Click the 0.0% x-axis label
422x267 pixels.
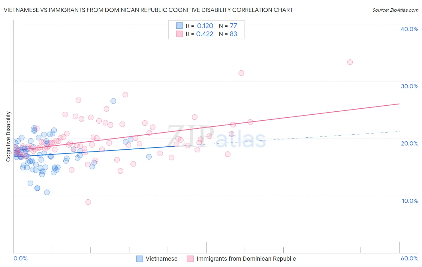pyautogui.click(x=21, y=258)
